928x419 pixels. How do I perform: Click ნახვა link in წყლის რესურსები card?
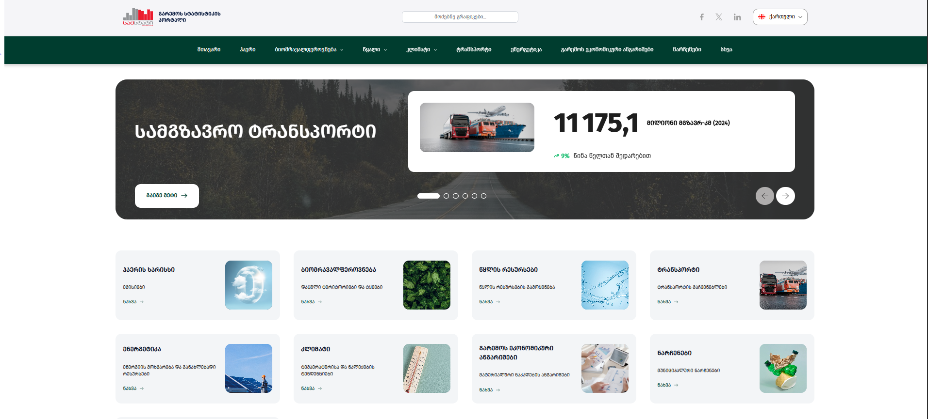(490, 302)
